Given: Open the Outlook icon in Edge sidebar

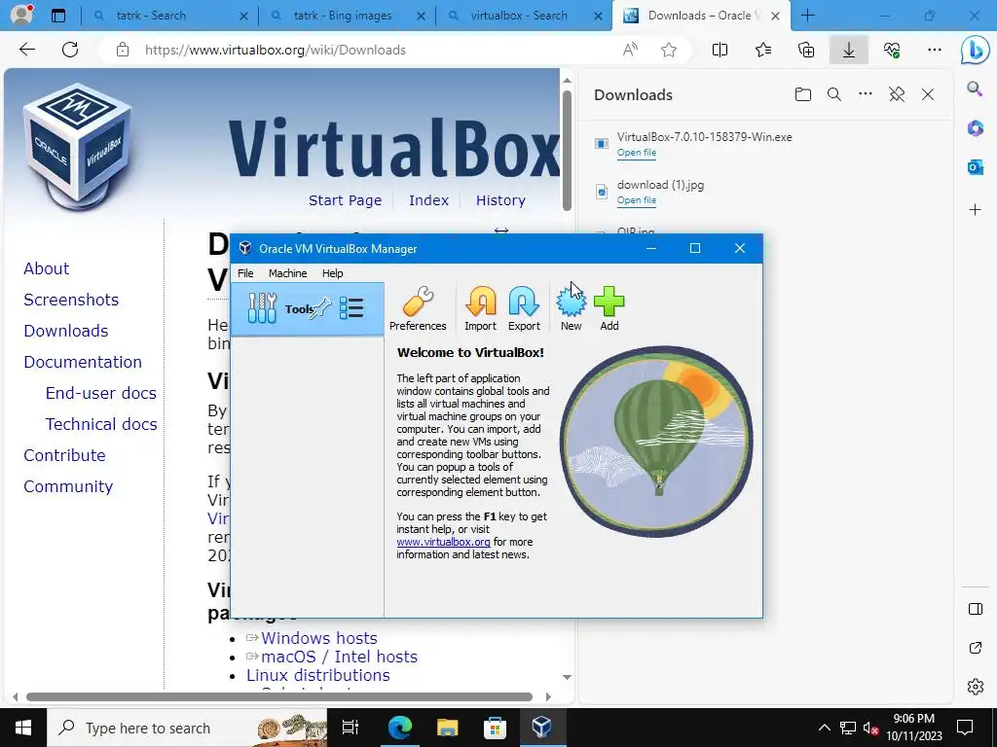Looking at the screenshot, I should click(975, 167).
